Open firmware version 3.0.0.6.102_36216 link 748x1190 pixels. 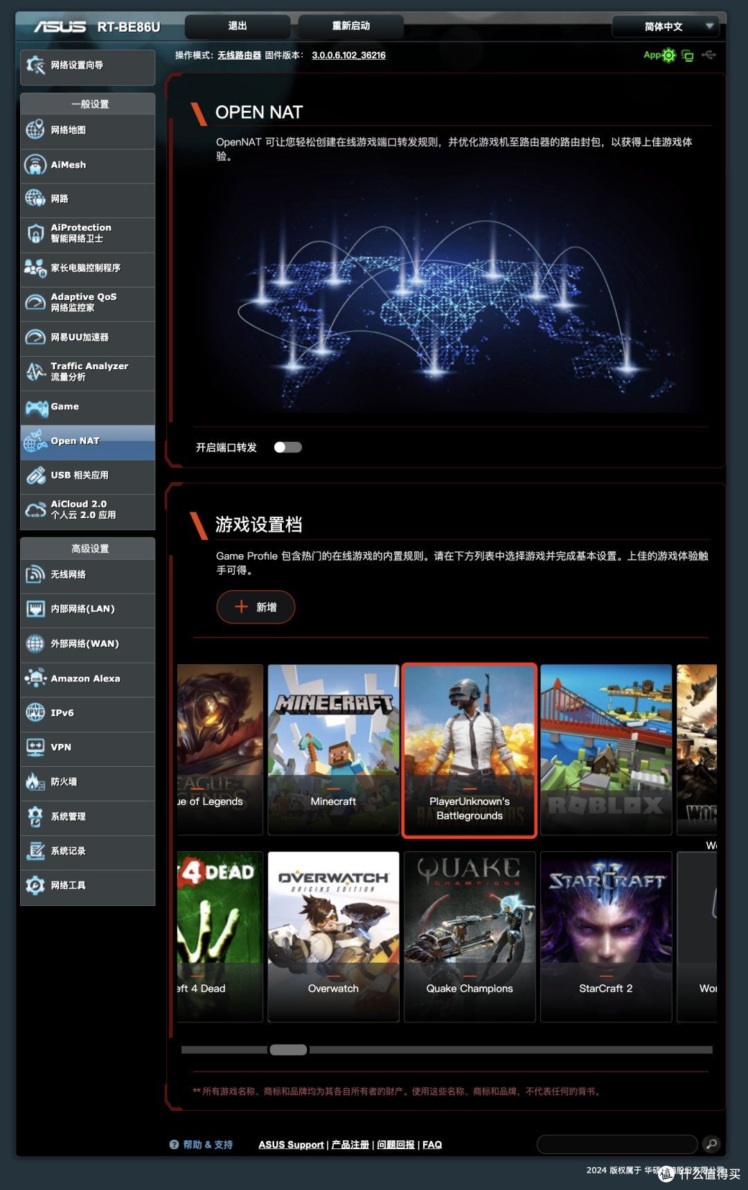tap(348, 55)
